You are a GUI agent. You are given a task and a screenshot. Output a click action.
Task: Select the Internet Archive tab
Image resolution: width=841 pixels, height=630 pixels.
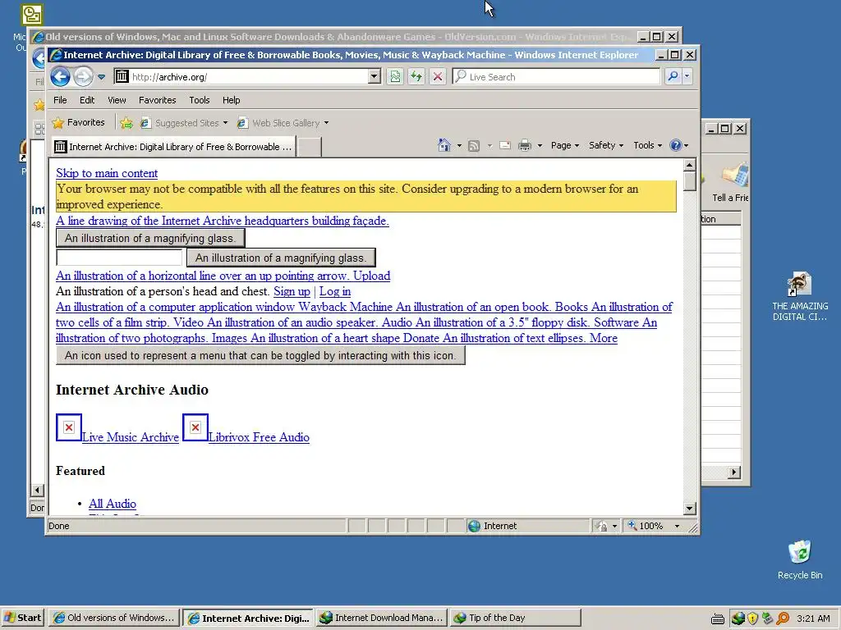coord(174,147)
